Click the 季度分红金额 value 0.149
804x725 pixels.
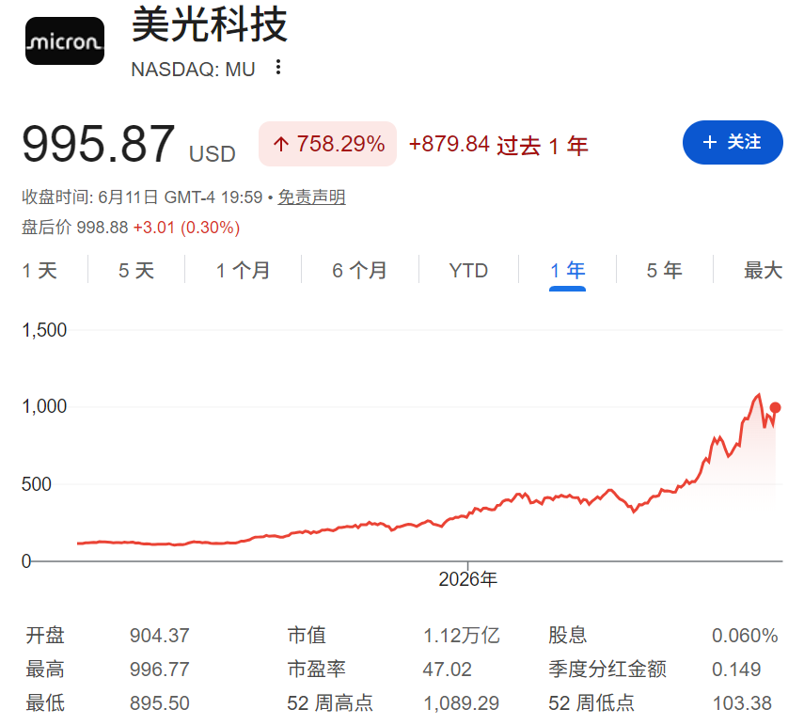pyautogui.click(x=736, y=670)
